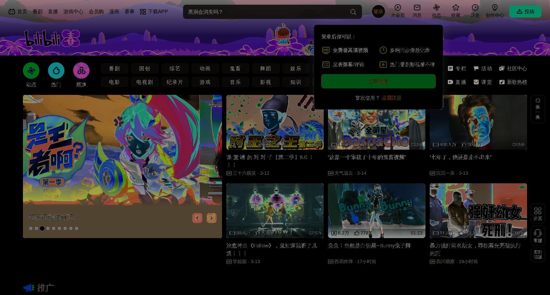Go to the next carousel slide
Image resolution: width=550 pixels, height=295 pixels.
212,218
